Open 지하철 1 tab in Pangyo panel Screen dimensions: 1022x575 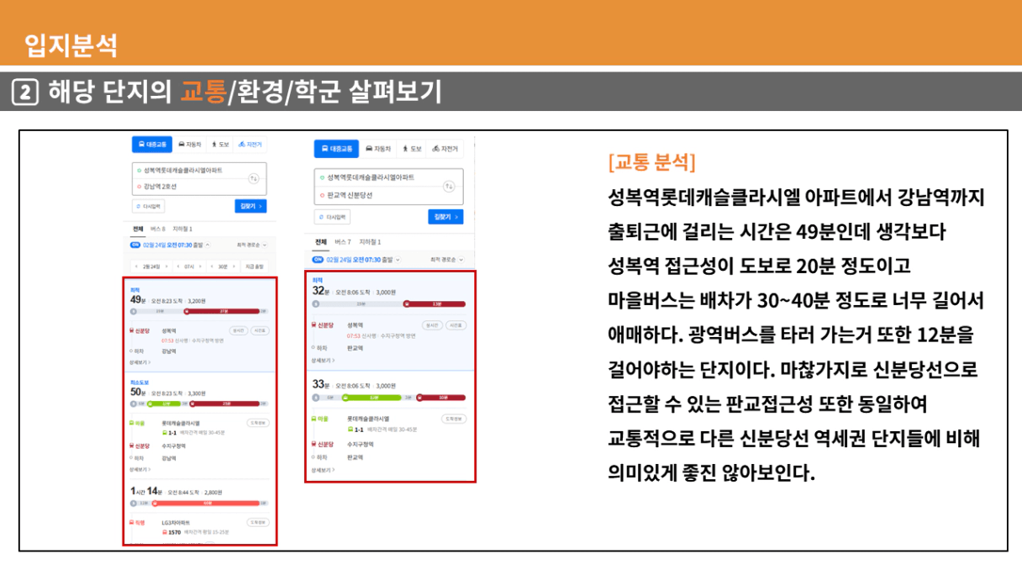(x=370, y=242)
